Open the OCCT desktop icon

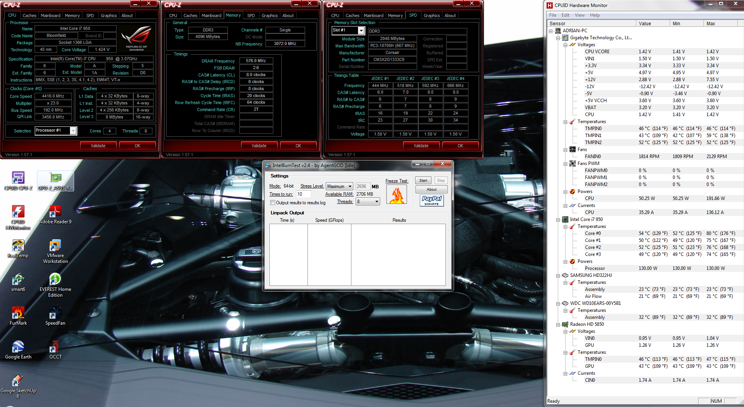click(55, 347)
